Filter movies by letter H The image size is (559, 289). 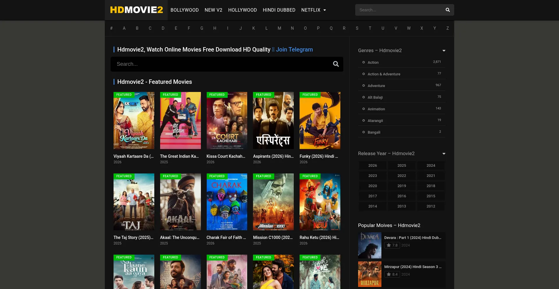pyautogui.click(x=215, y=28)
